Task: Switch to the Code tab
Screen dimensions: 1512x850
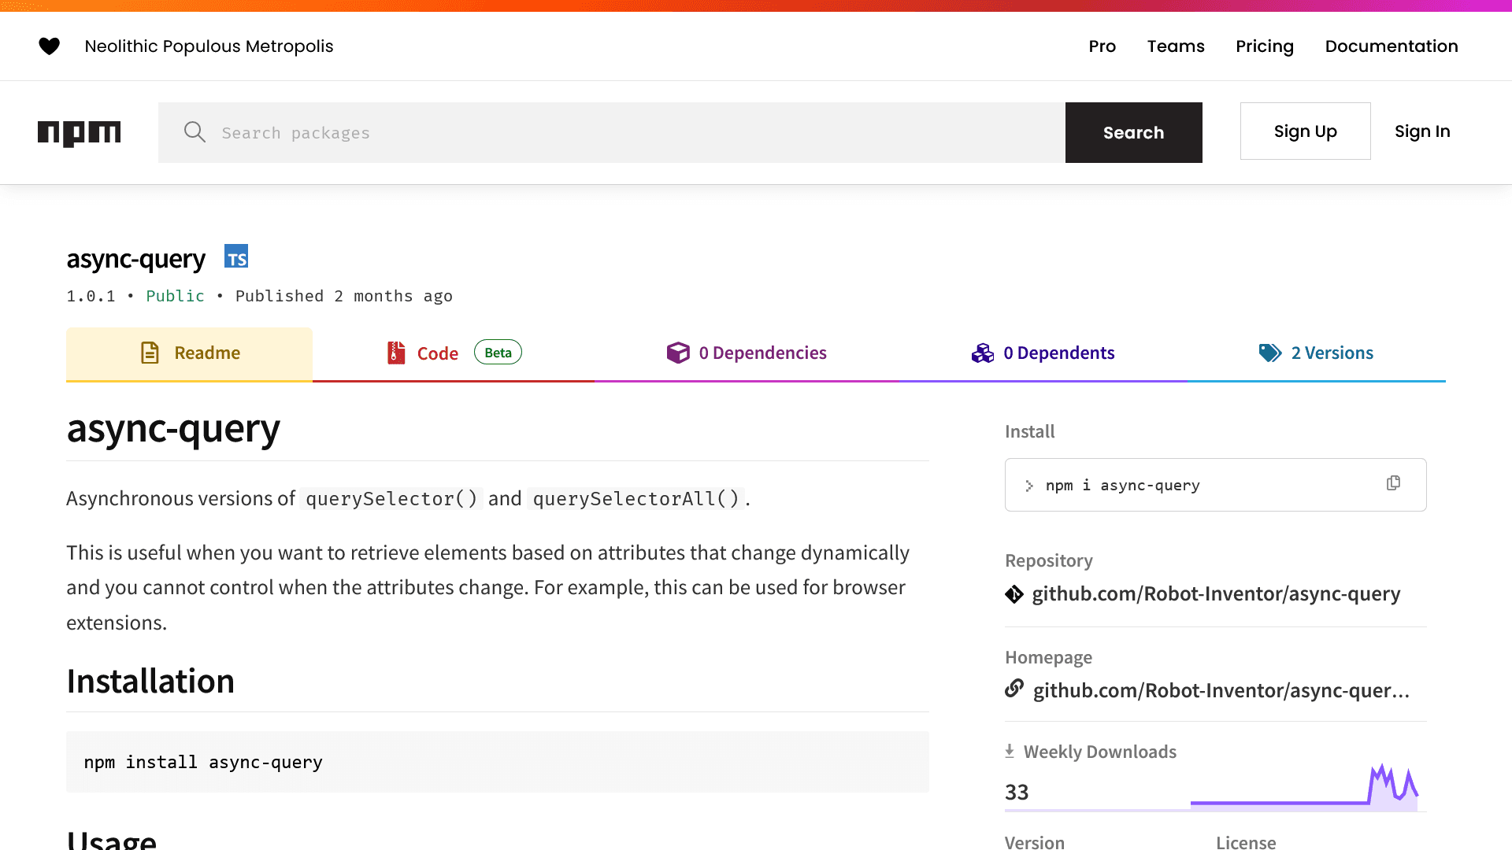Action: point(454,353)
